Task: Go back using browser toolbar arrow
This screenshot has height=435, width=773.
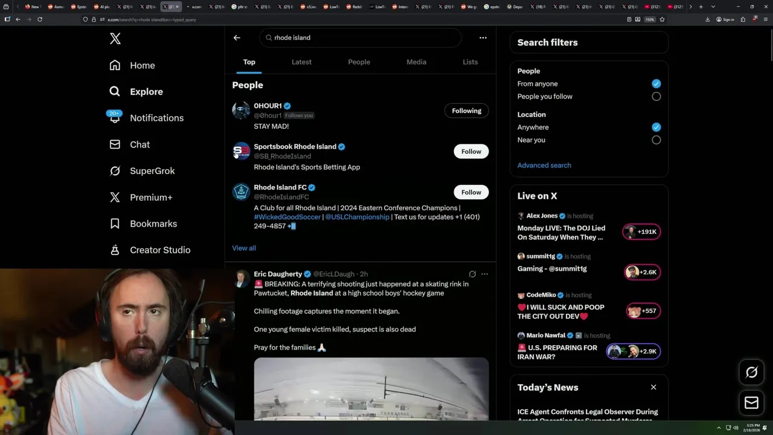Action: tap(18, 19)
